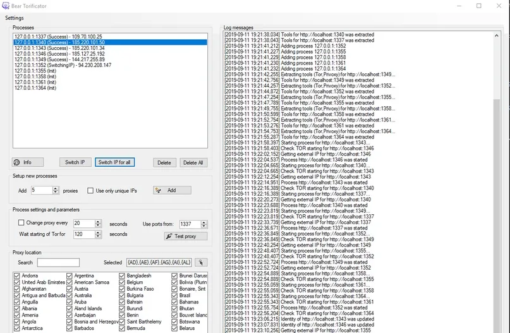
Task: Click Switch IP for all
Action: click(x=115, y=162)
